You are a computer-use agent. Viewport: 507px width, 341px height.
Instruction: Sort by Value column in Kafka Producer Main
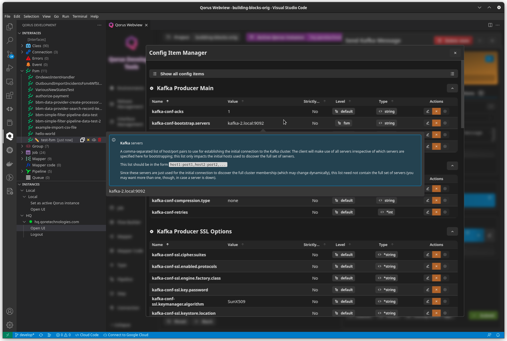click(x=236, y=102)
